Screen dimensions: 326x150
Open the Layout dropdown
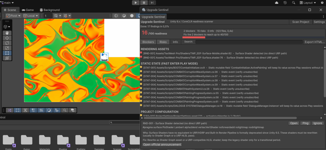[308, 3]
